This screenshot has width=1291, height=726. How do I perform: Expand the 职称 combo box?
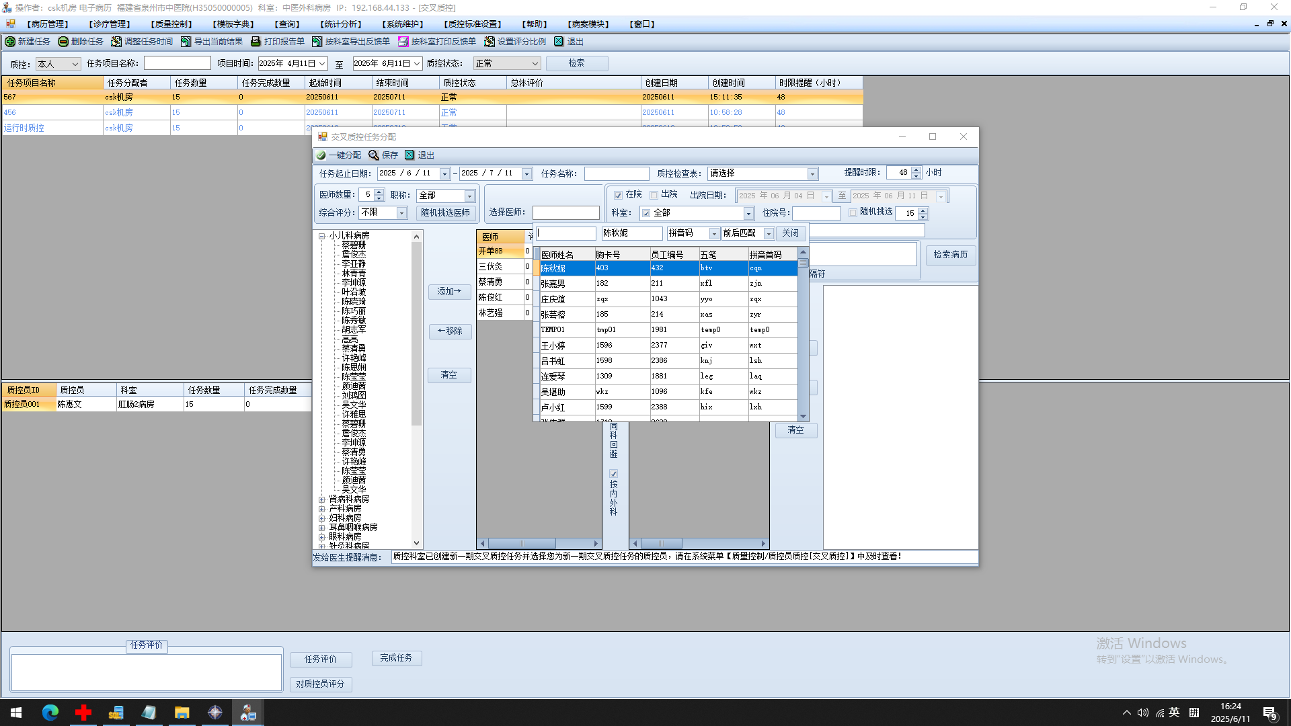click(x=469, y=196)
